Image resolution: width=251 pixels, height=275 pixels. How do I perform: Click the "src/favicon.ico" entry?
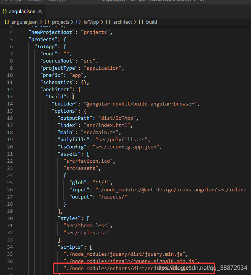[88, 161]
